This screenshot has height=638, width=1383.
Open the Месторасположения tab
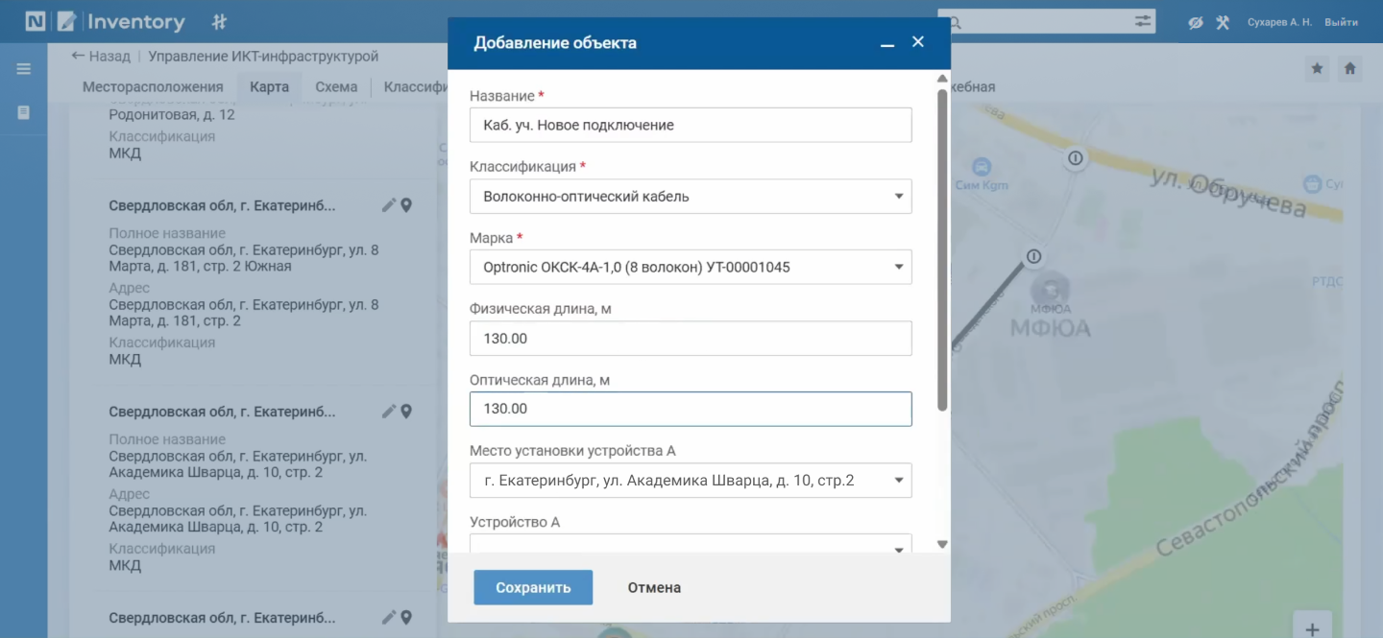click(x=153, y=86)
